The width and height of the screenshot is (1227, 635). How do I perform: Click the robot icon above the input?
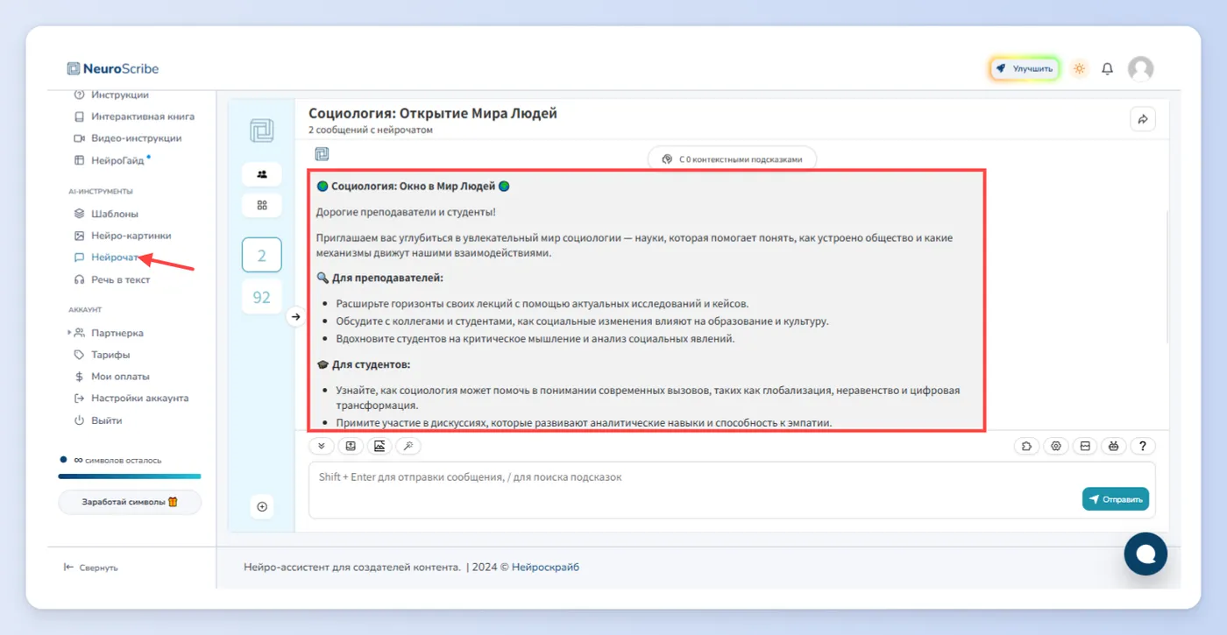[1114, 446]
